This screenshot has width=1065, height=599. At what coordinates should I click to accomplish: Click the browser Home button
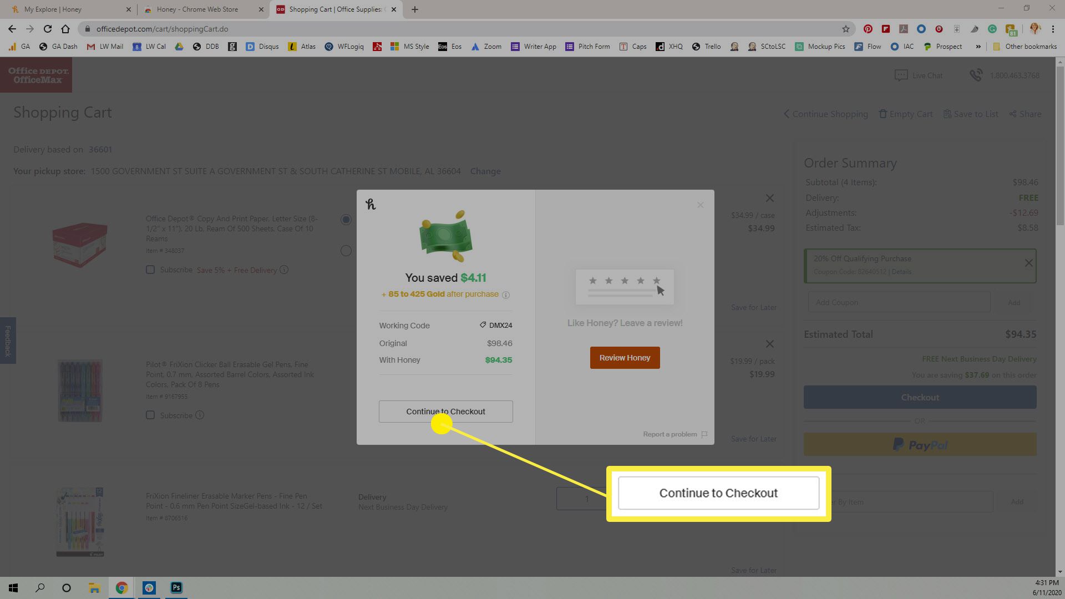(x=65, y=29)
